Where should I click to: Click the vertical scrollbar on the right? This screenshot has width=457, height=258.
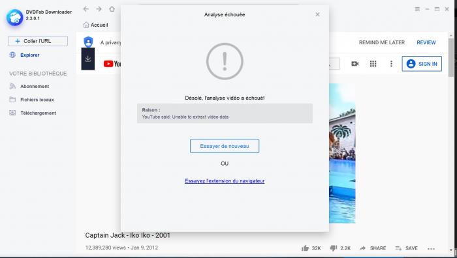click(451, 57)
